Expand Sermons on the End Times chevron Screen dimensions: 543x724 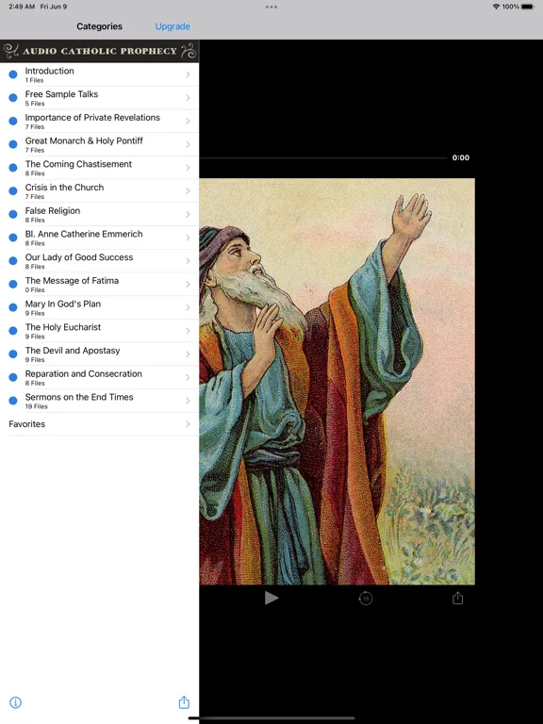188,401
